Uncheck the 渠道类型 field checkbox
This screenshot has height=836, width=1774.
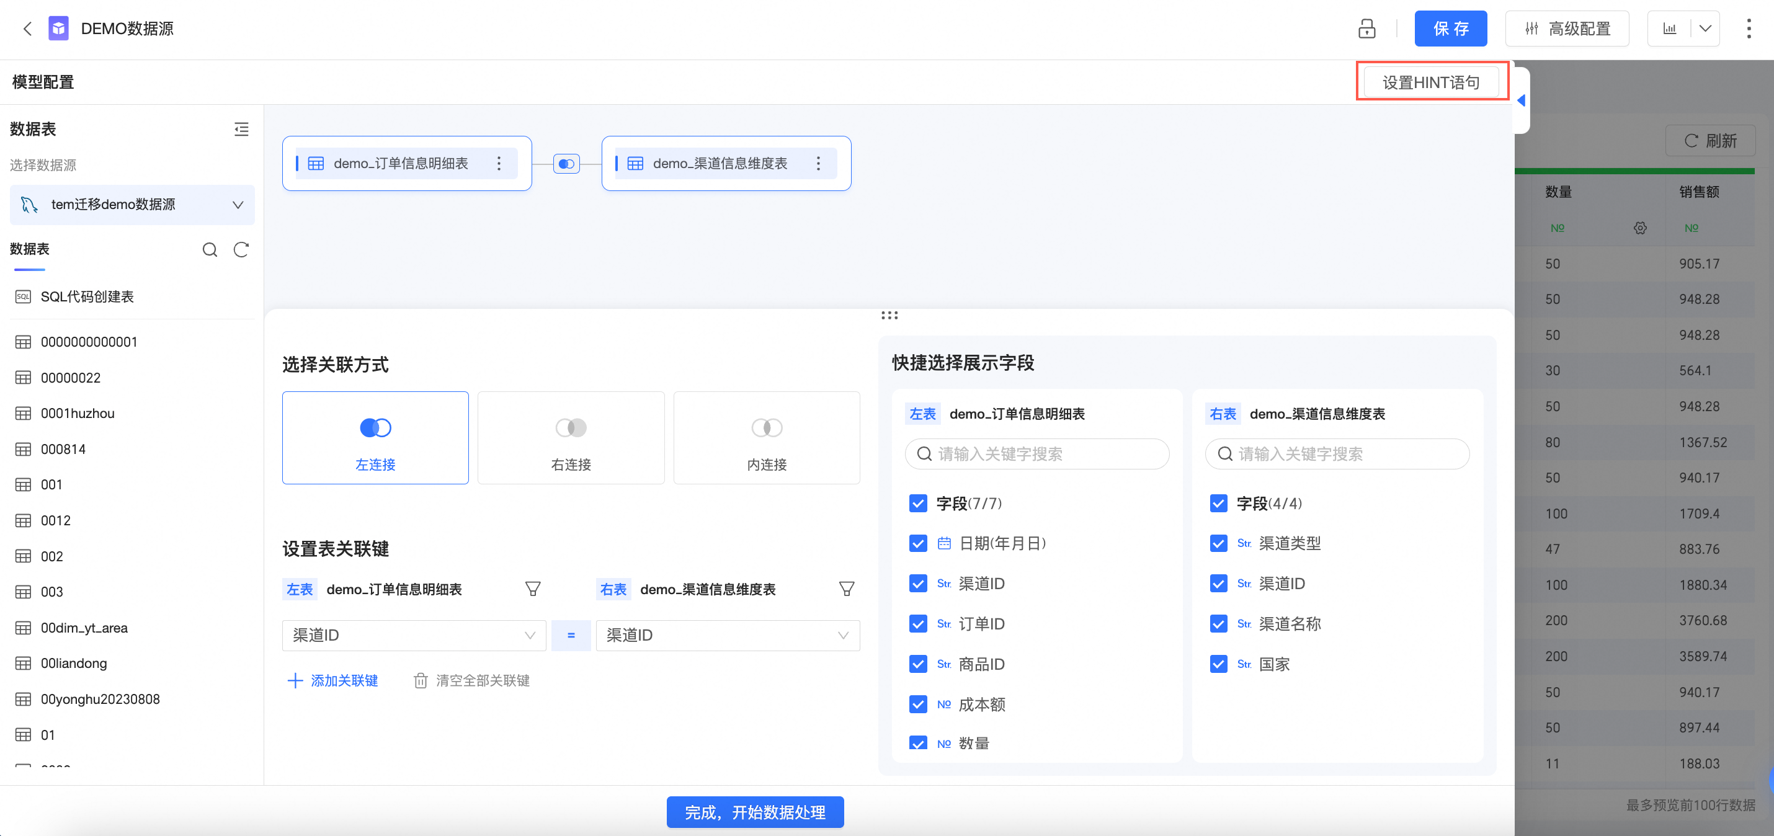click(1218, 543)
